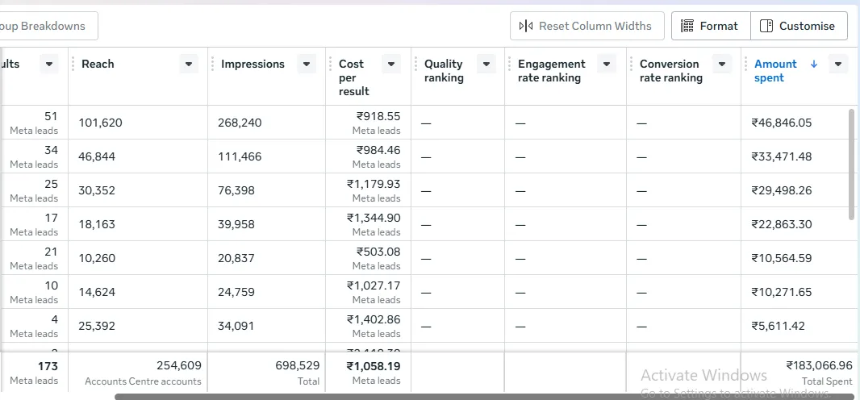The height and width of the screenshot is (400, 860).
Task: Select the amount spent ₹46,846.05
Action: pos(782,123)
